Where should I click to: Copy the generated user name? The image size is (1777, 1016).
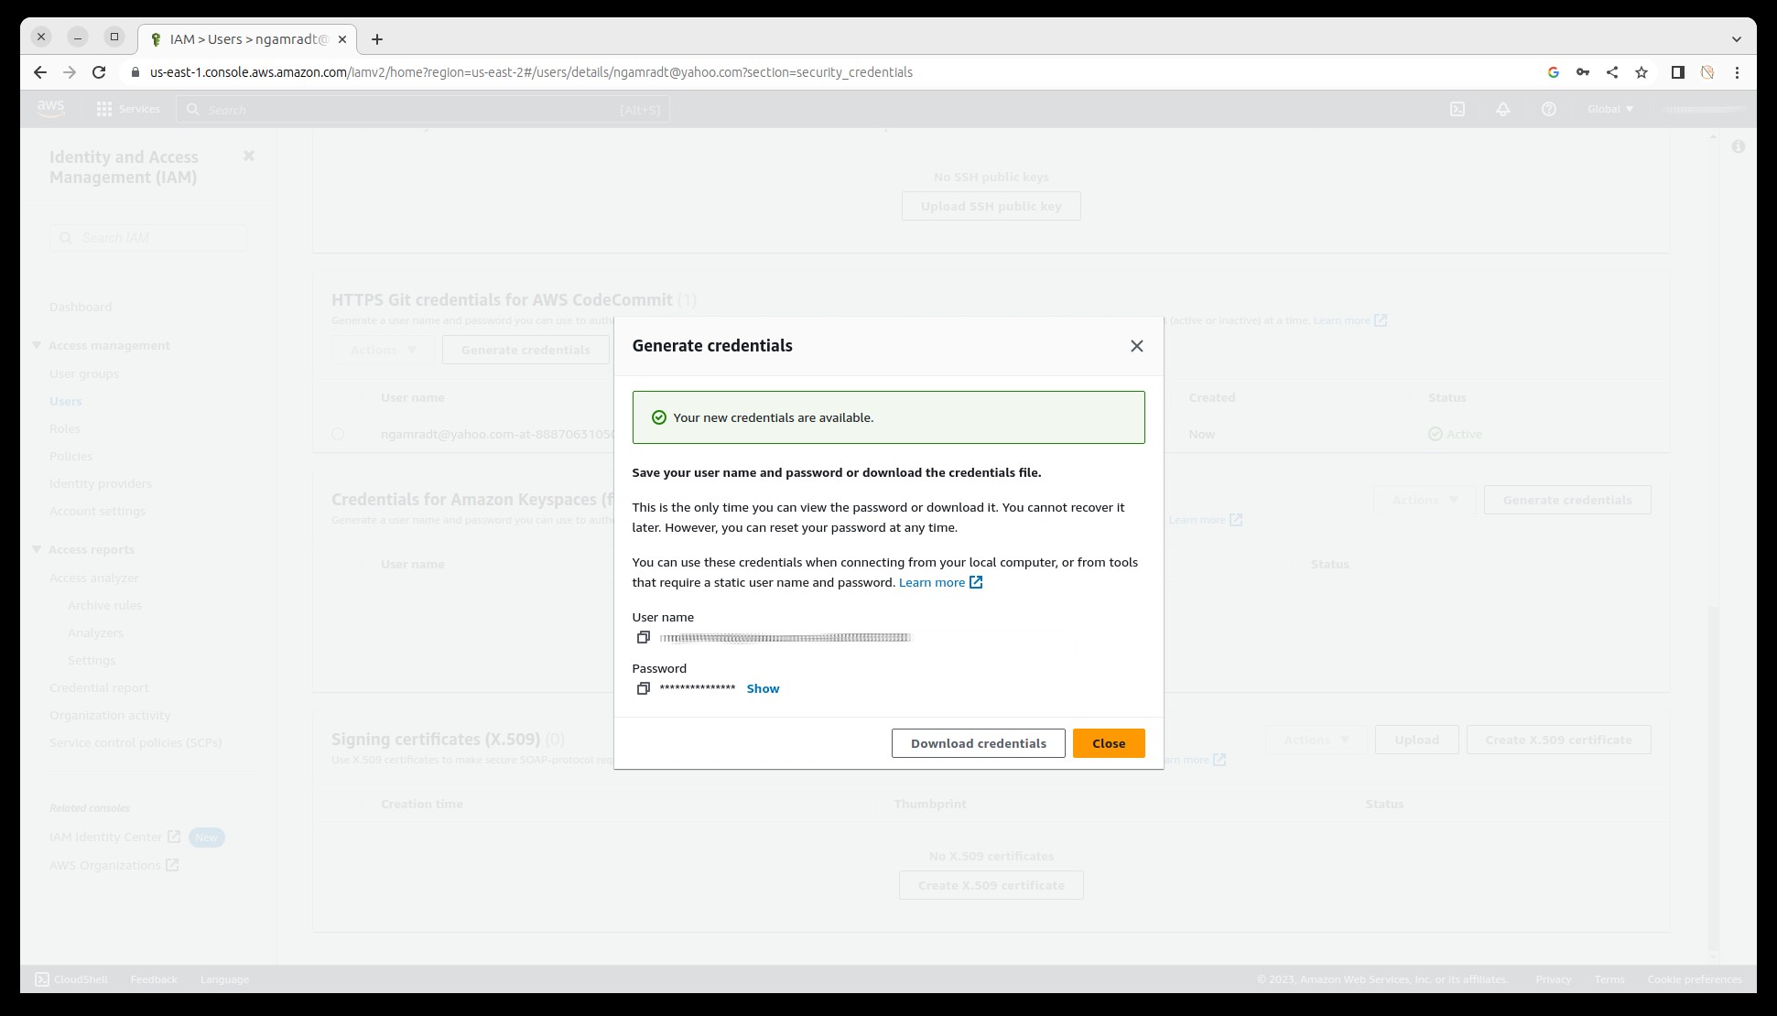pyautogui.click(x=643, y=637)
